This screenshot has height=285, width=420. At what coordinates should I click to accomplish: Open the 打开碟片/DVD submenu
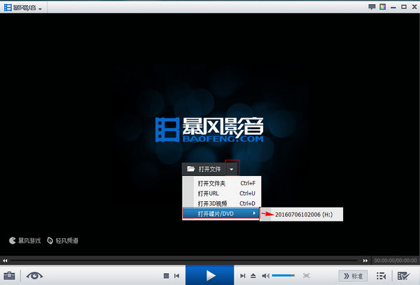[221, 214]
